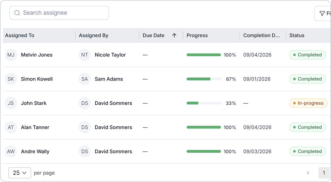Focus the Search assignee field
Screen dimensions: 331x182
coord(59,13)
